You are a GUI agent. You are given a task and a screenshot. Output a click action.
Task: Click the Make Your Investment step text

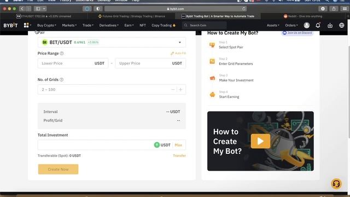[236, 80]
